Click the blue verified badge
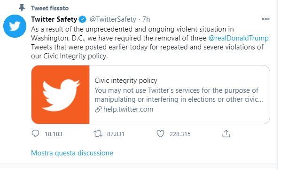Screen dimensions: 281x170 click(83, 19)
